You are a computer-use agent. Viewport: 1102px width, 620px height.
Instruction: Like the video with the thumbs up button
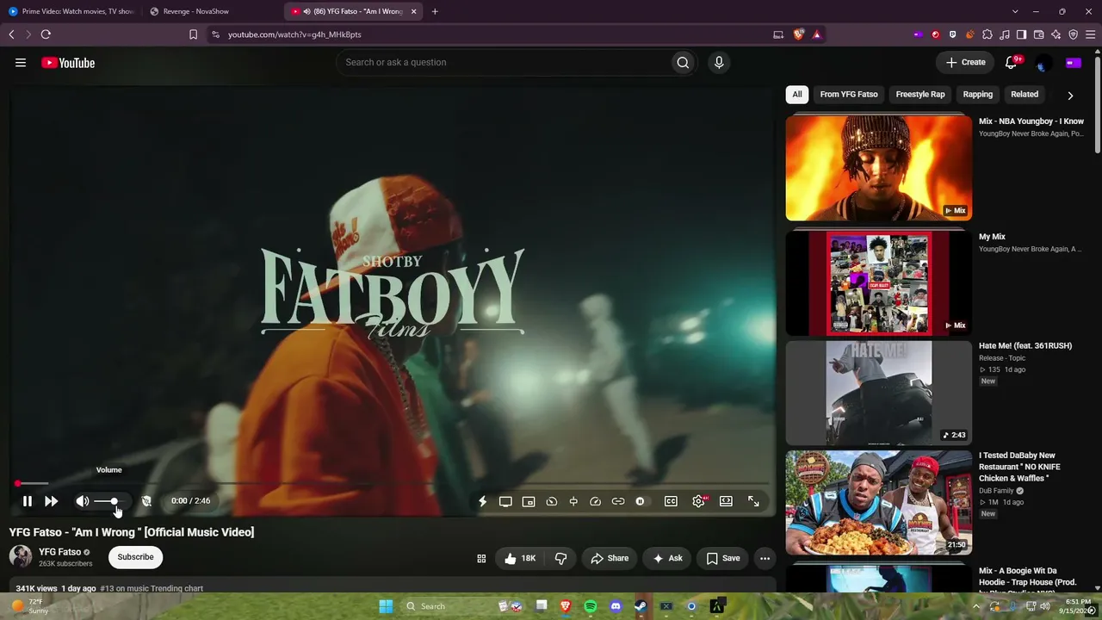[520, 558]
